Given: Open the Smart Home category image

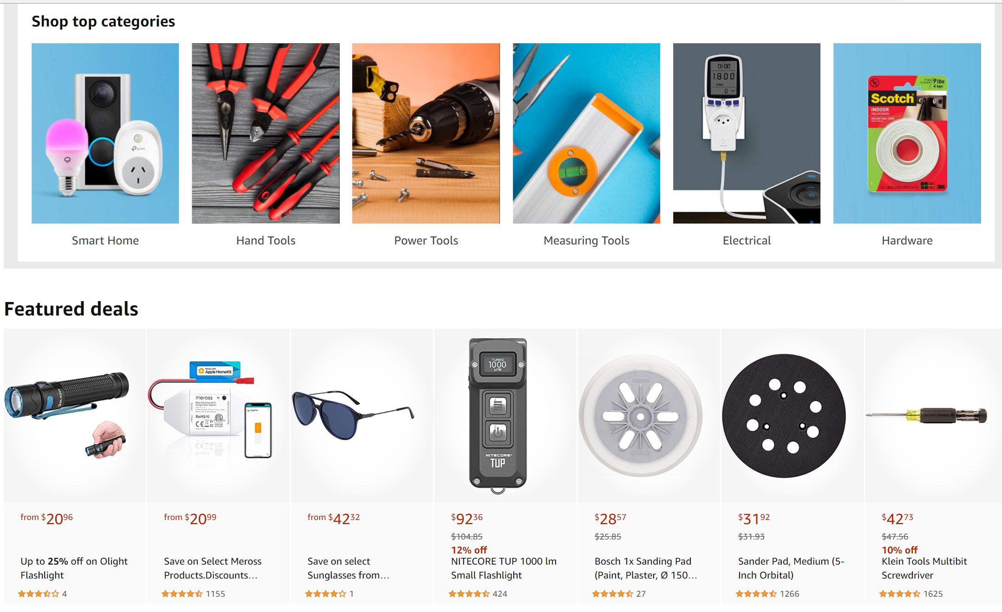Looking at the screenshot, I should tap(105, 133).
